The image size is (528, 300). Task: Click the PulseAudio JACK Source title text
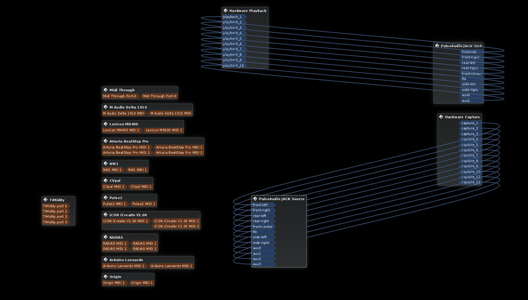coord(282,199)
